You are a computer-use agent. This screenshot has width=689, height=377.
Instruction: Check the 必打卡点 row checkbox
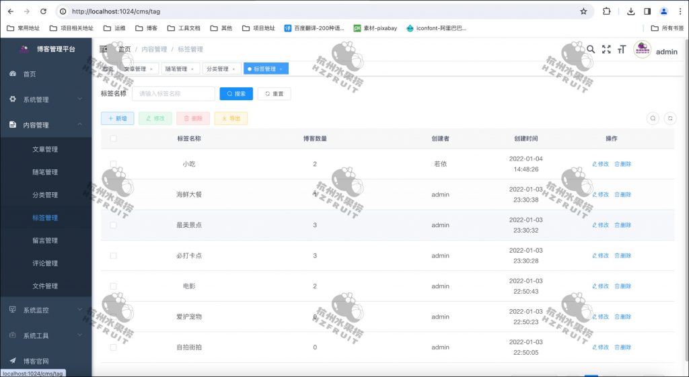pos(113,255)
